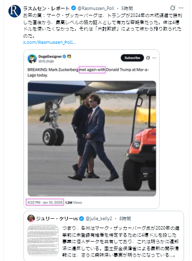The image size is (192, 261).
Task: Click the 1.2M Views counter
Action: pos(74,203)
